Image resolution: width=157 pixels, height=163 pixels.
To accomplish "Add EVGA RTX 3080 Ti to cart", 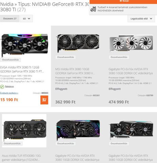I will point(44,100).
